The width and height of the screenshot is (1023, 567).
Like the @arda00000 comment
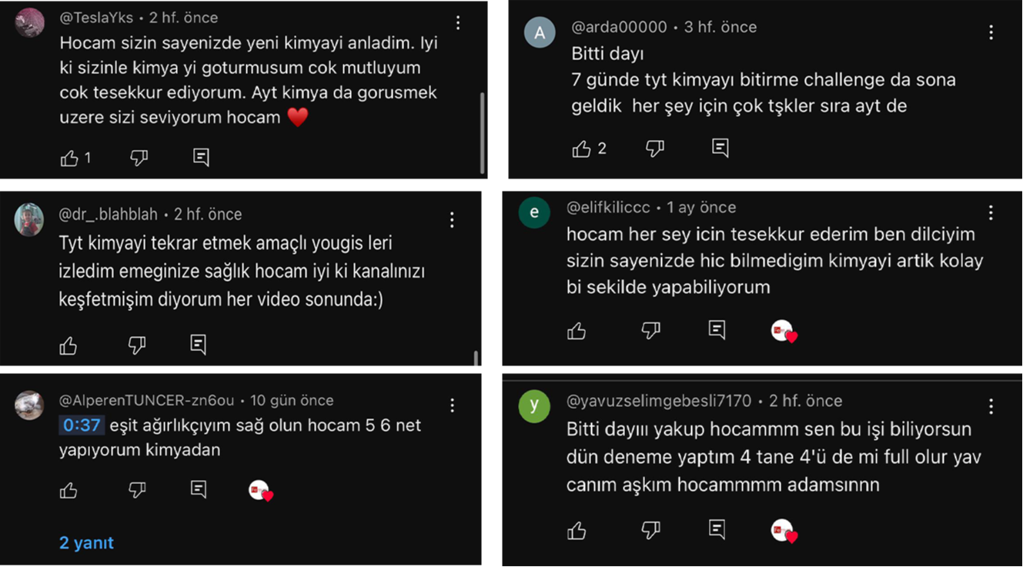tap(582, 148)
